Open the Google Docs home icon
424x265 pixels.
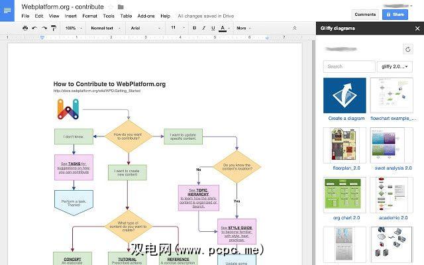tap(7, 11)
